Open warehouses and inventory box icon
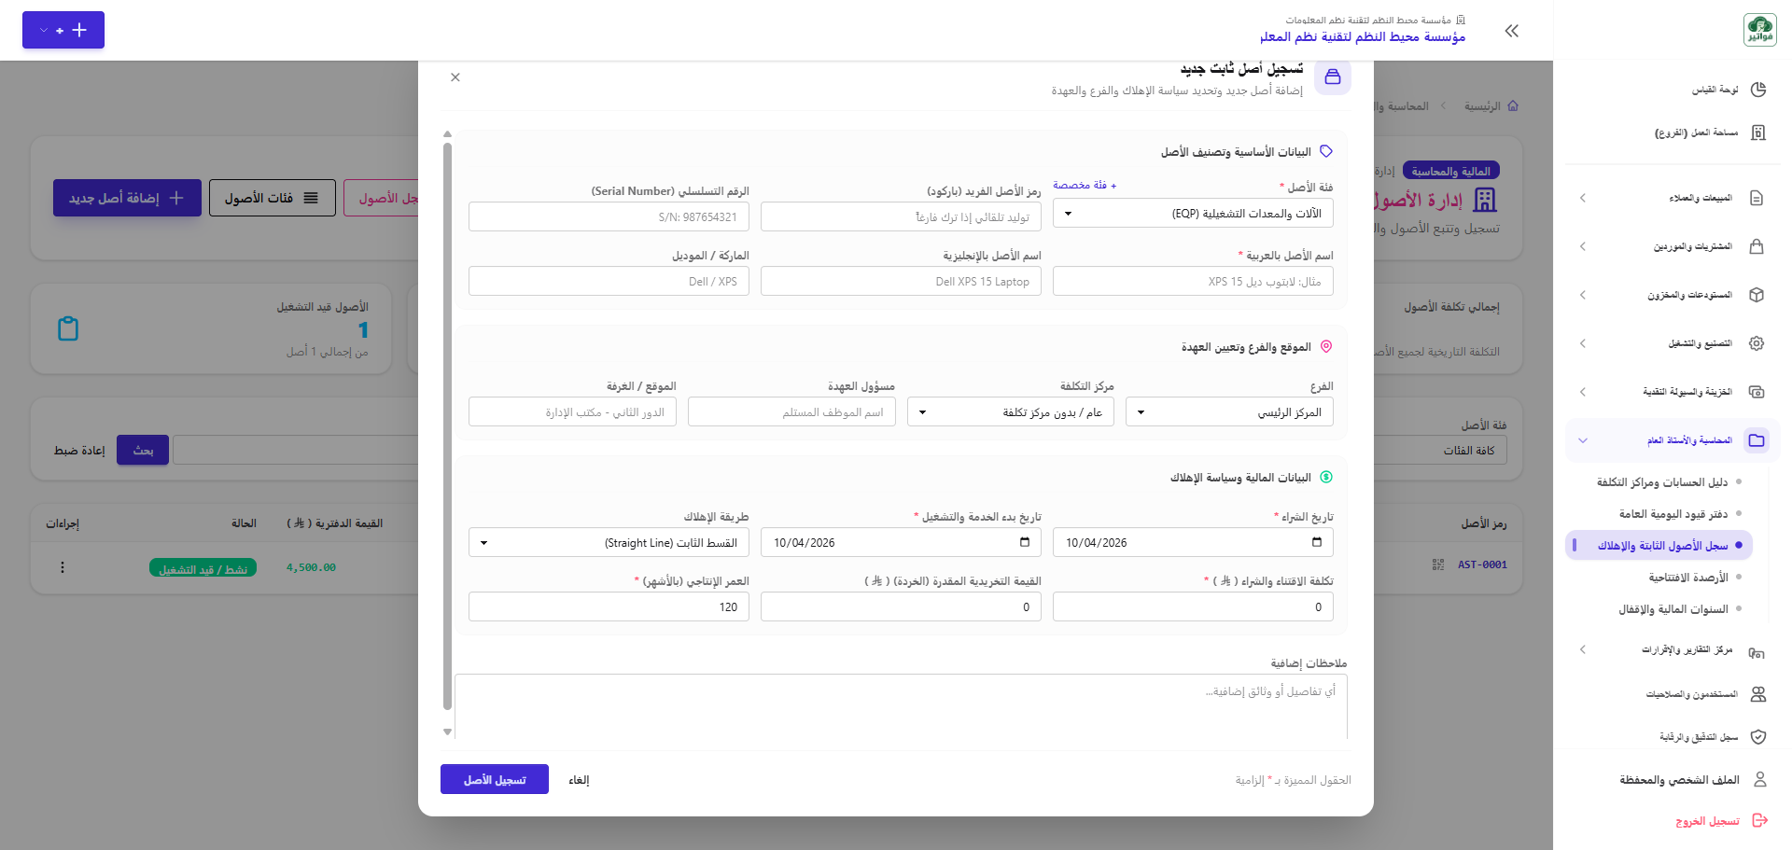 pos(1757,295)
